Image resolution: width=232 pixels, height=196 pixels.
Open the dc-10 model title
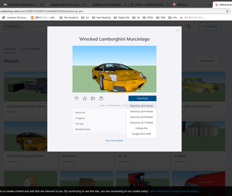(x=123, y=156)
